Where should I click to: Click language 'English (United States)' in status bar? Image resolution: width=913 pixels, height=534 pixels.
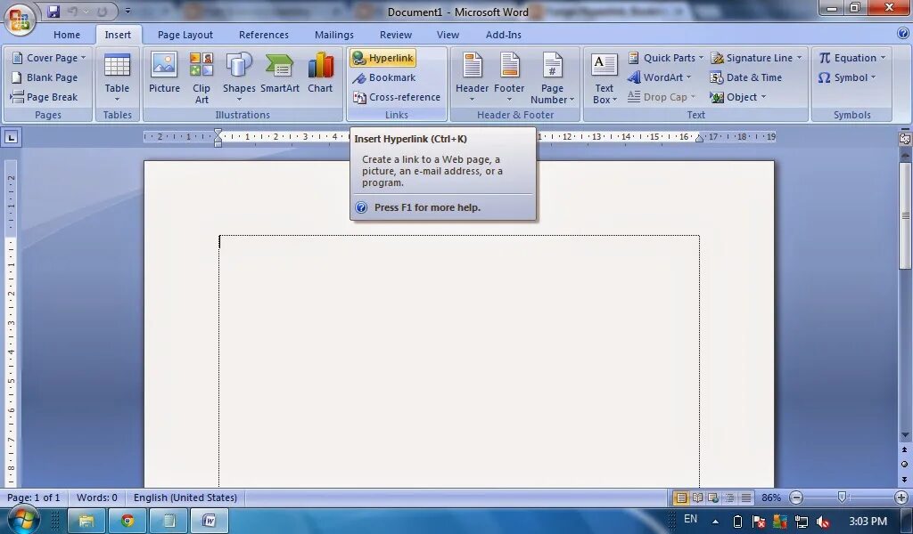tap(185, 498)
